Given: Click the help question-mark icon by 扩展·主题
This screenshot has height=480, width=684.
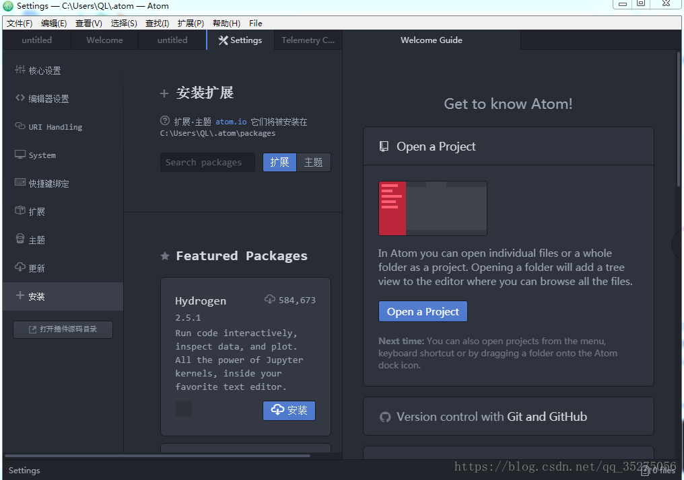Looking at the screenshot, I should coord(165,120).
